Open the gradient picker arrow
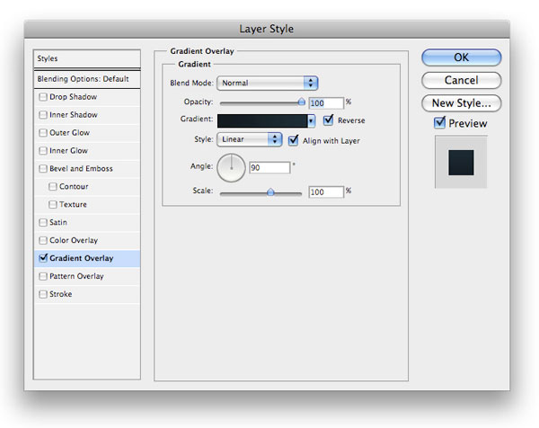This screenshot has width=539, height=428. (312, 121)
